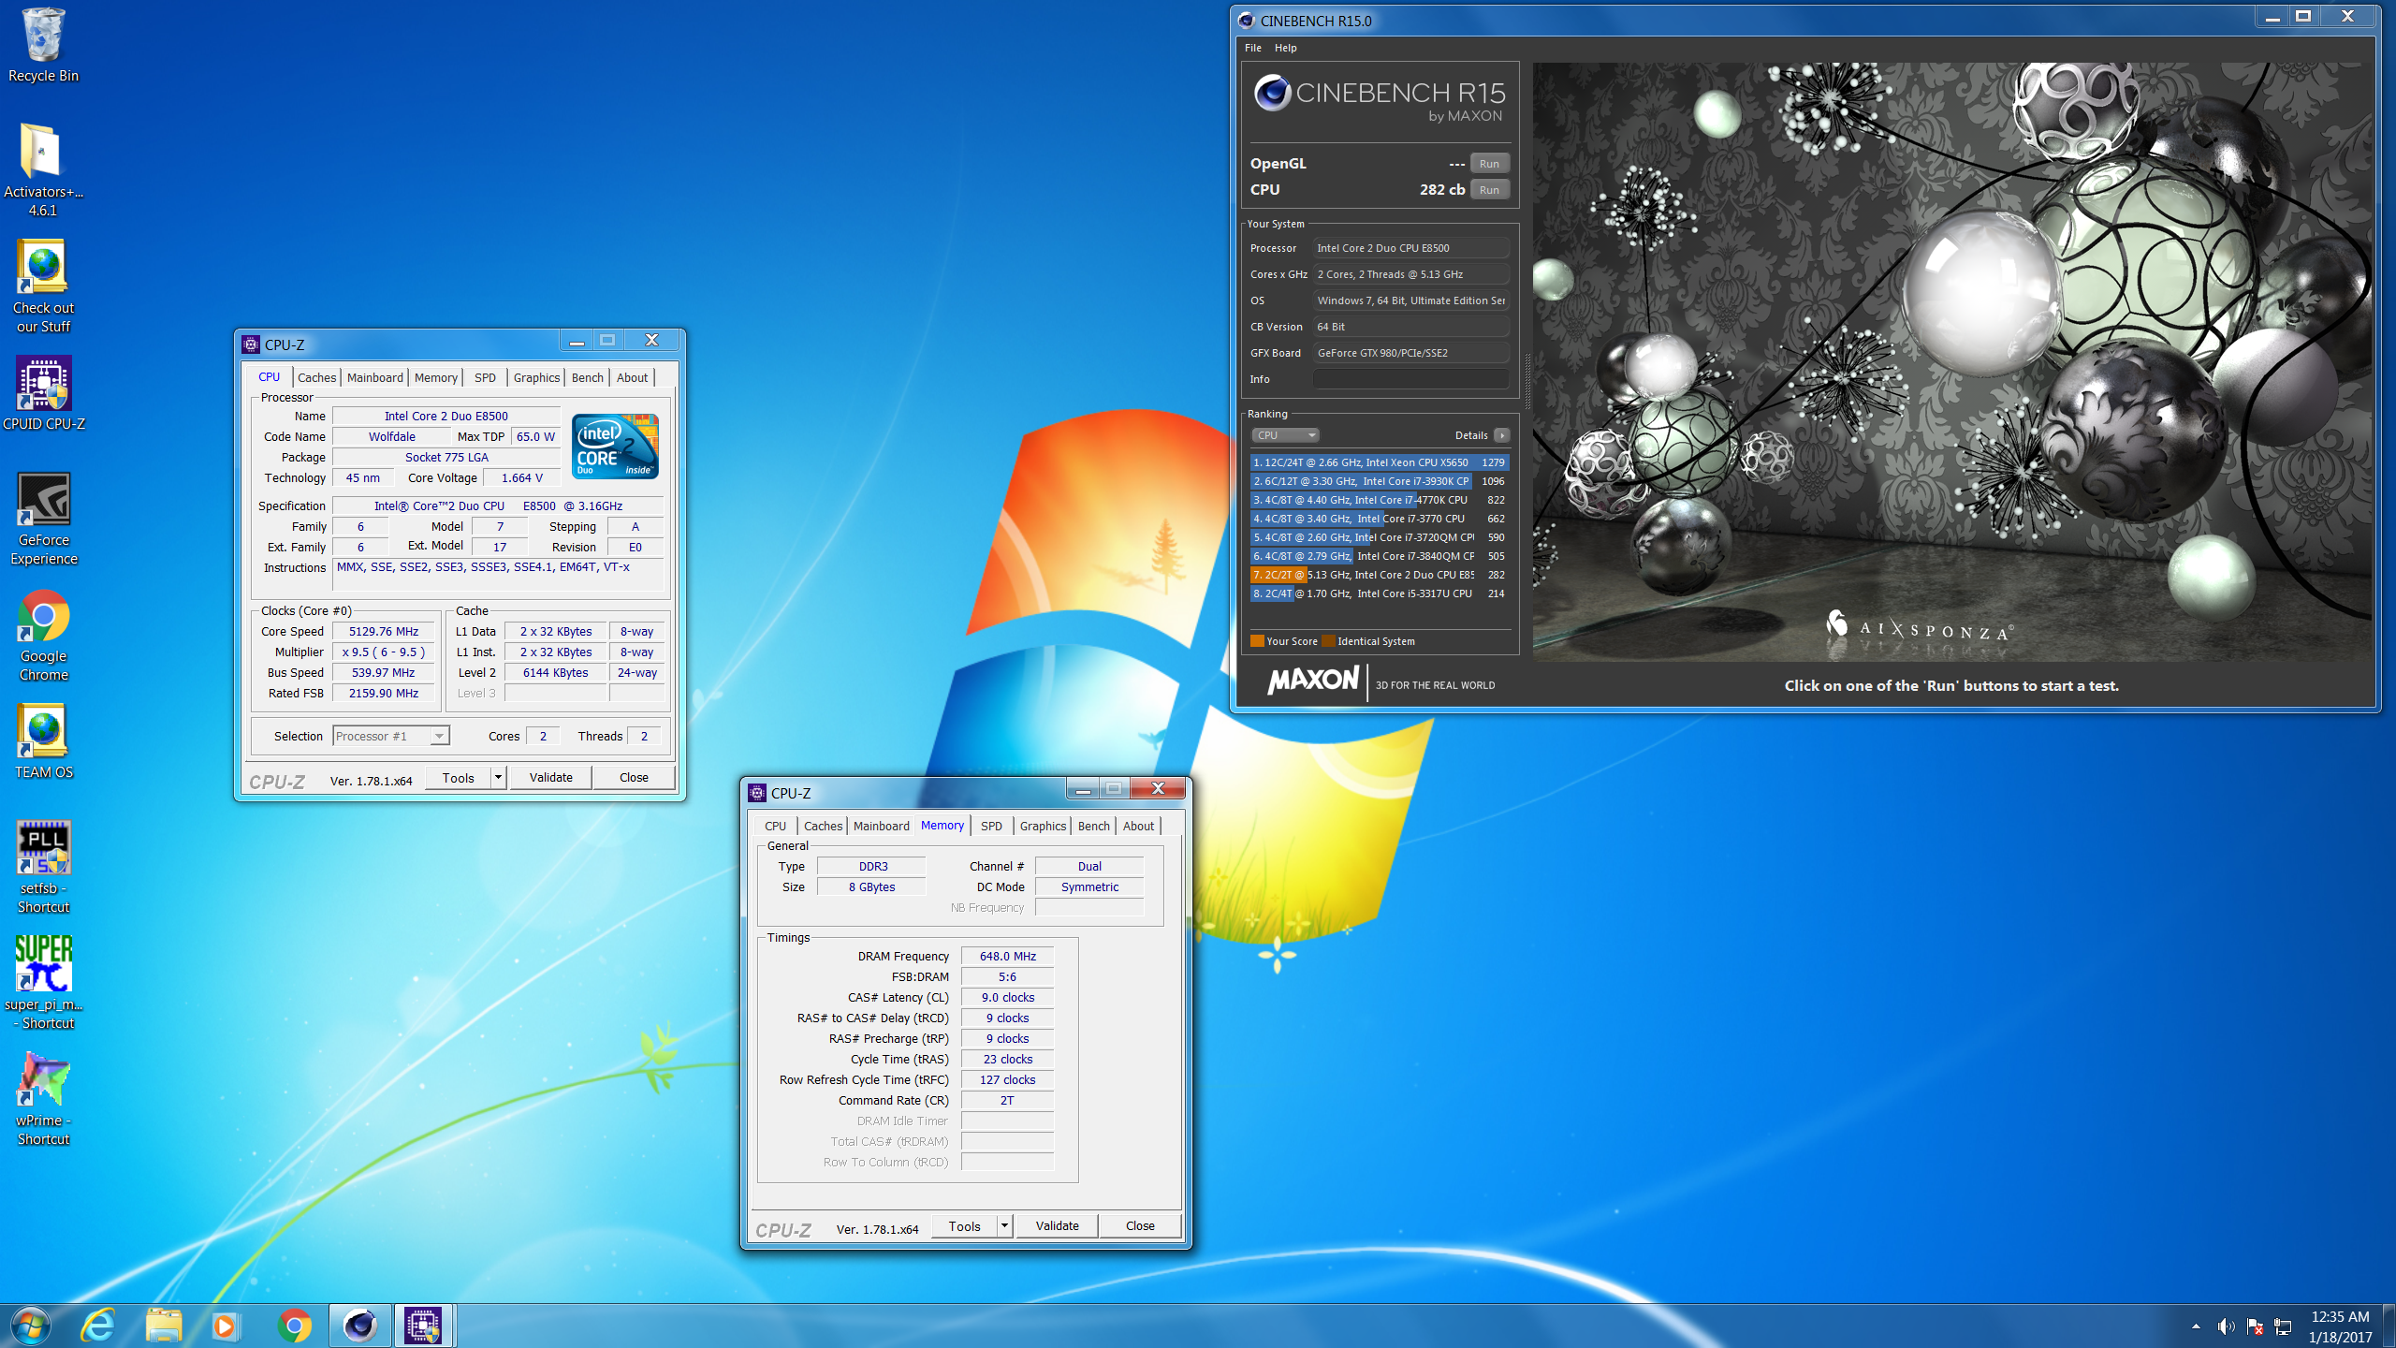Open About tab in CPU-Z Memory window
This screenshot has width=2396, height=1348.
[x=1138, y=826]
